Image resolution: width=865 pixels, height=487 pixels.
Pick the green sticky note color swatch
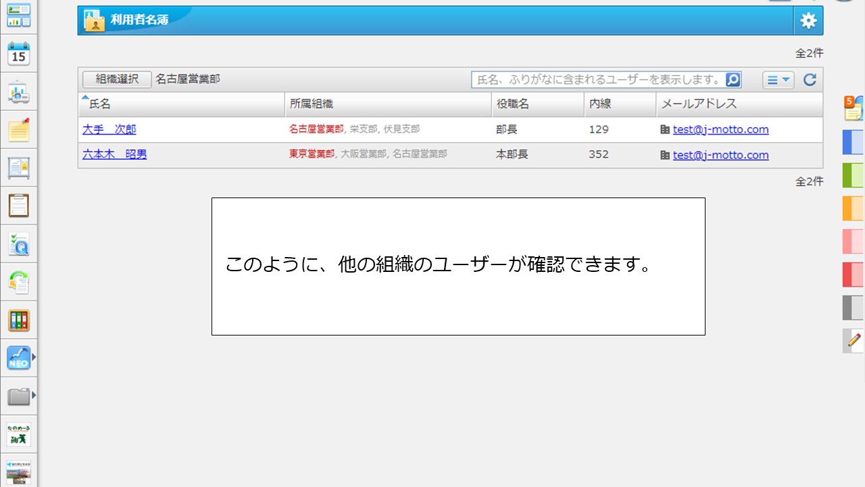coord(854,175)
